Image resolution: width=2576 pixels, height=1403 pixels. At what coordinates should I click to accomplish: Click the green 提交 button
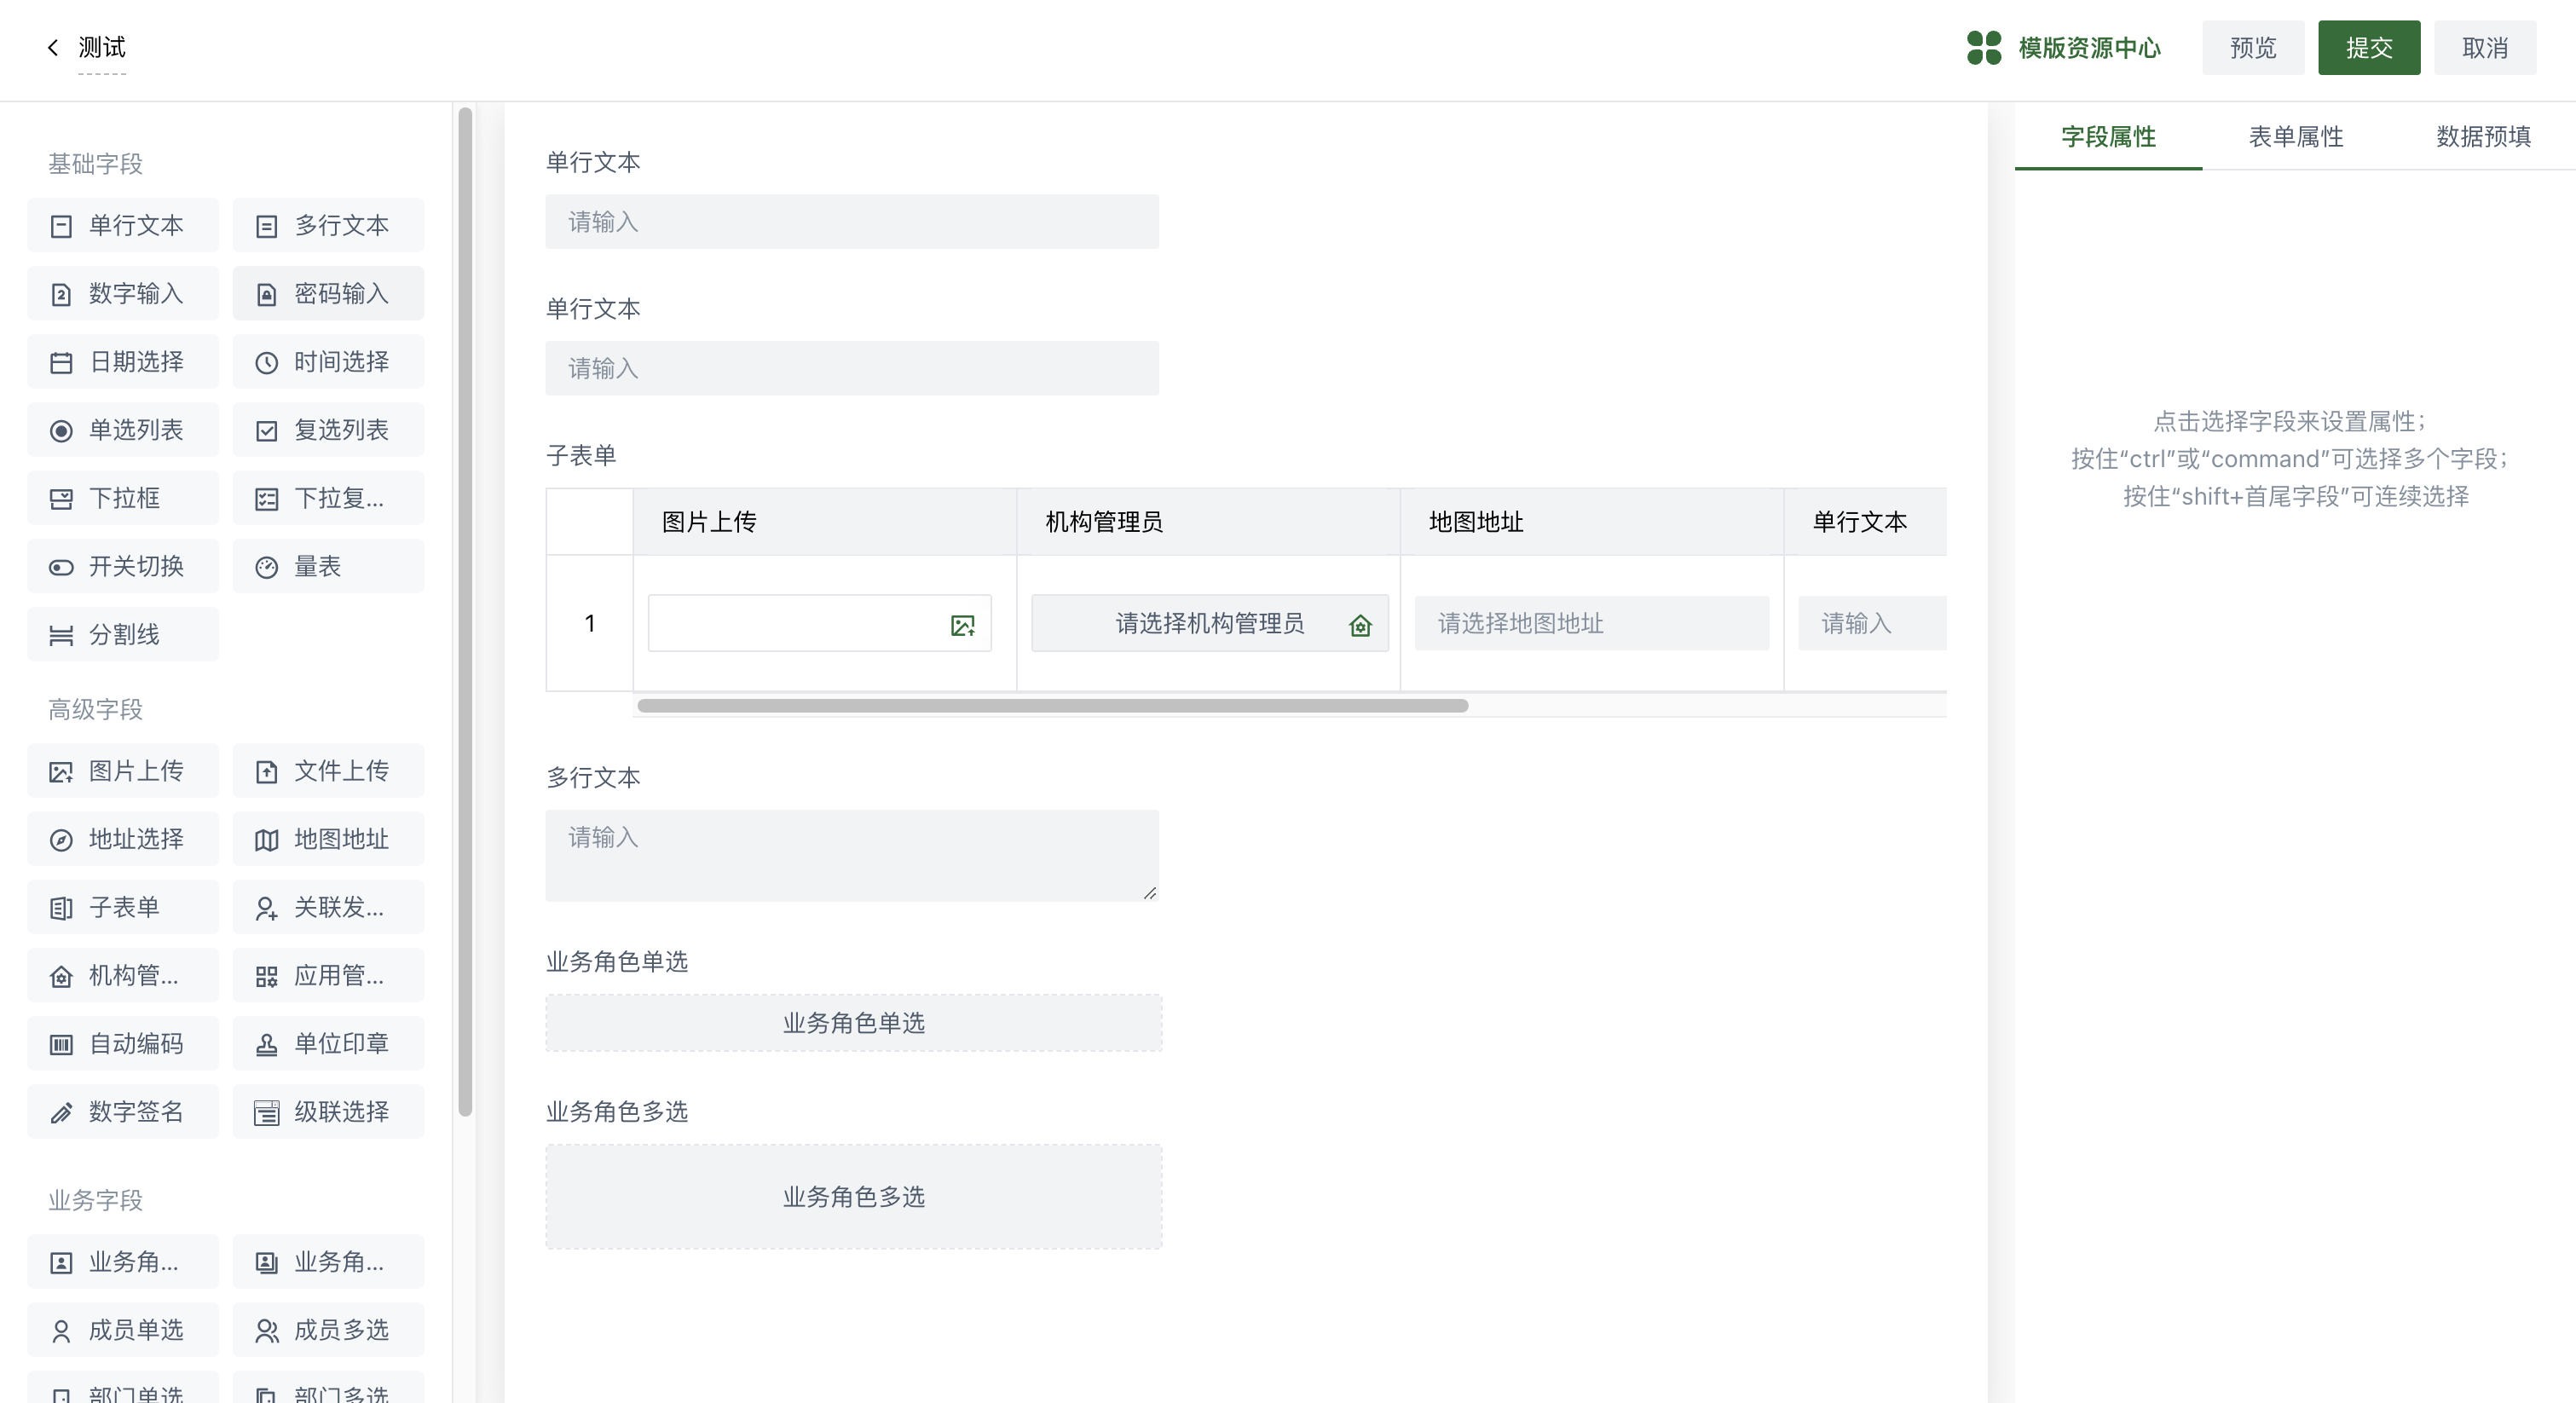pyautogui.click(x=2369, y=47)
